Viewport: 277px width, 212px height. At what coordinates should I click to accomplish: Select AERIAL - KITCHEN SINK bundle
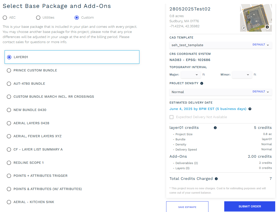[9, 202]
